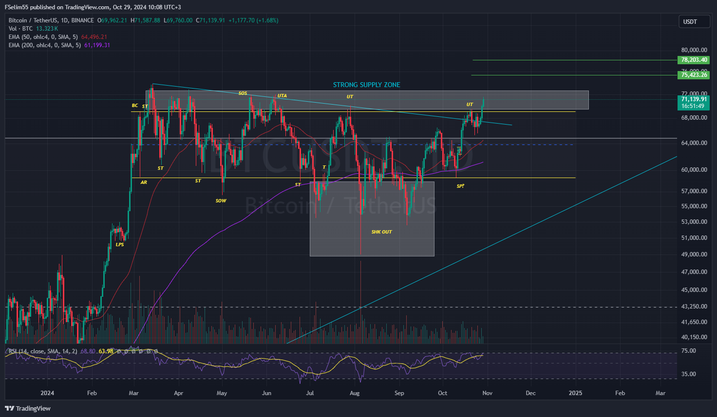Click the BC annotation label
Image resolution: width=717 pixels, height=417 pixels.
point(135,106)
